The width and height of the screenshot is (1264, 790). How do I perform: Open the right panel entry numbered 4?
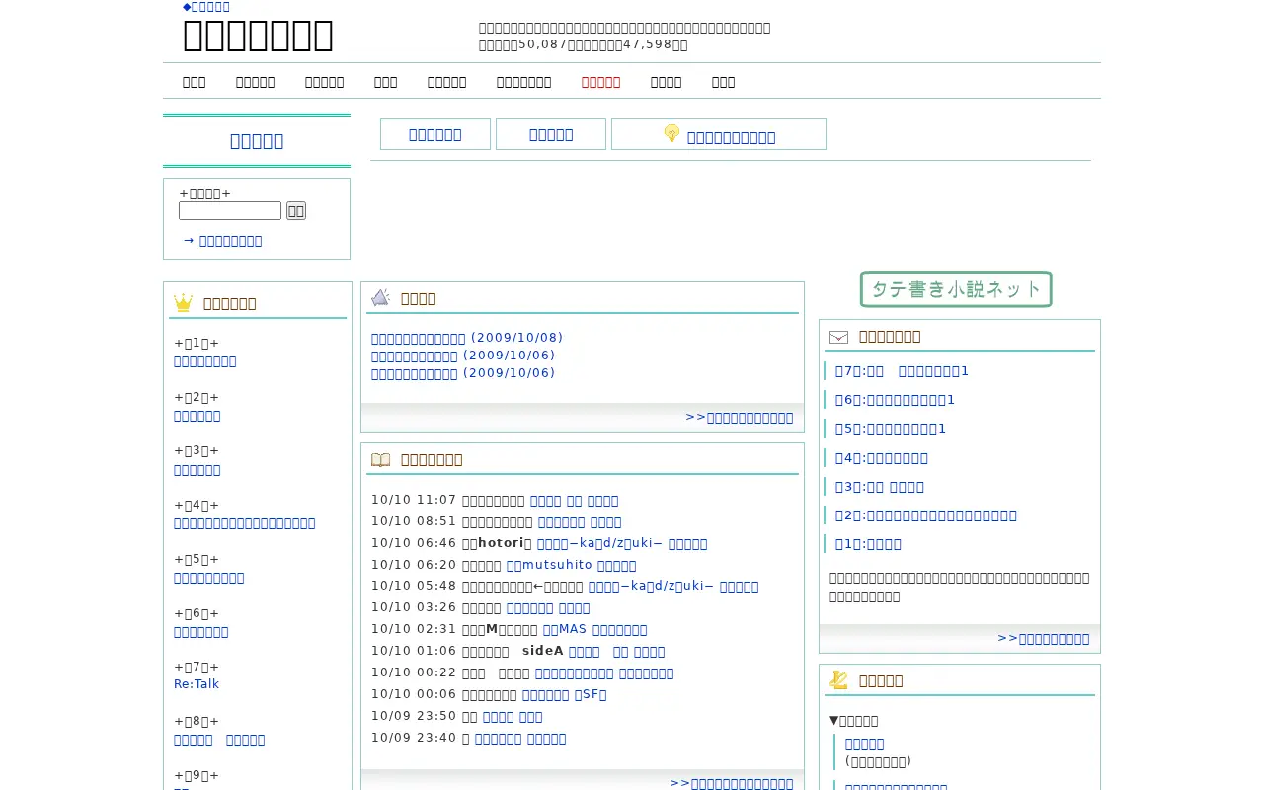[x=882, y=458]
